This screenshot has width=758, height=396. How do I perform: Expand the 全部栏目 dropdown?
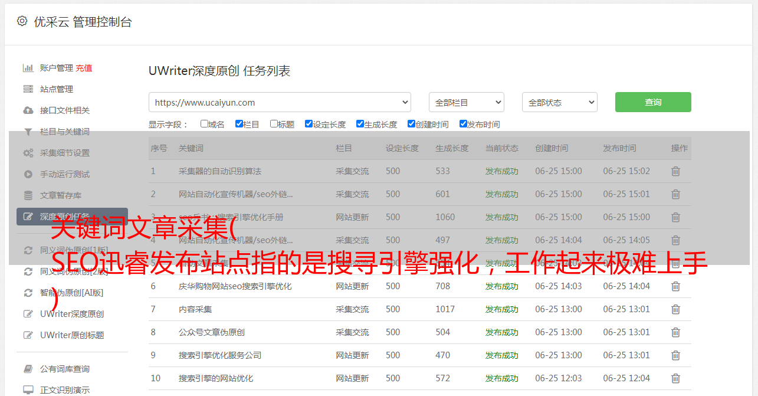(x=466, y=102)
